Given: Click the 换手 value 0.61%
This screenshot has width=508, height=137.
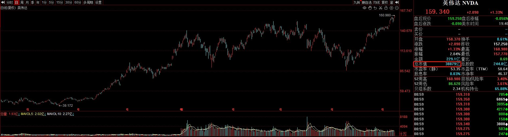Looking at the screenshot, I should 502,39.
